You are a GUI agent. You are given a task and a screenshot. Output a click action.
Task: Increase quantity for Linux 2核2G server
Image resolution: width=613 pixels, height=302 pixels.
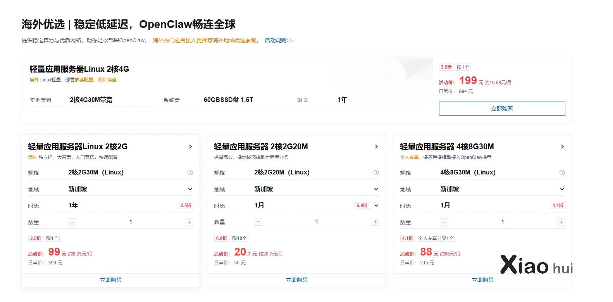[x=189, y=222]
